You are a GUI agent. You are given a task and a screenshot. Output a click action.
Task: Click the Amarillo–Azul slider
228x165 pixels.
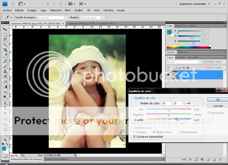click(168, 119)
